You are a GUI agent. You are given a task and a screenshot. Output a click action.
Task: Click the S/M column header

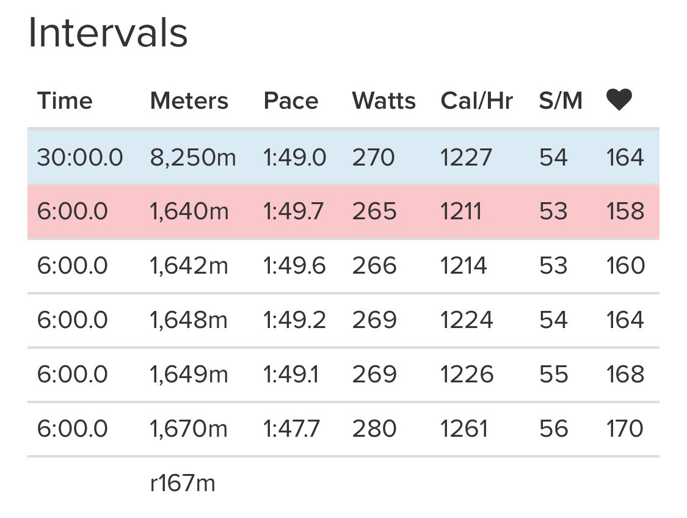[x=561, y=101]
